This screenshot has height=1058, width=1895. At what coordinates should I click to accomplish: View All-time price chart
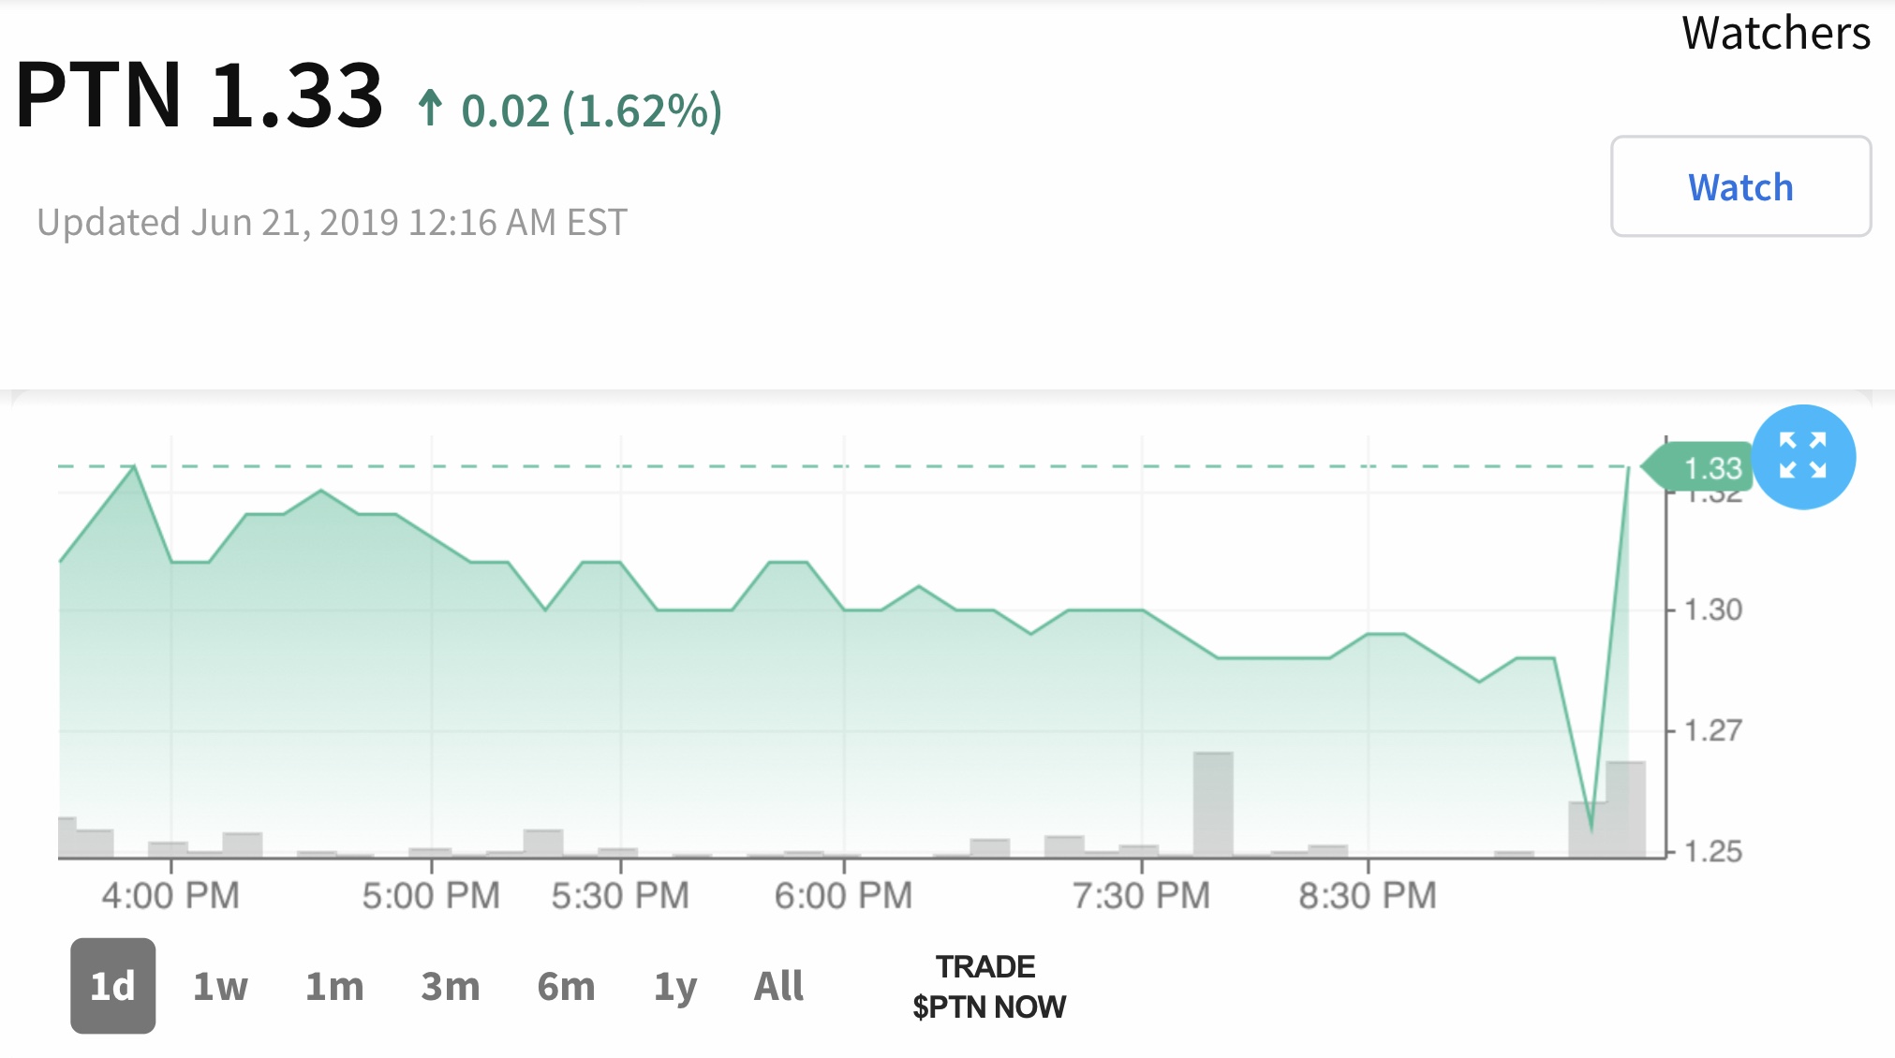click(x=778, y=986)
